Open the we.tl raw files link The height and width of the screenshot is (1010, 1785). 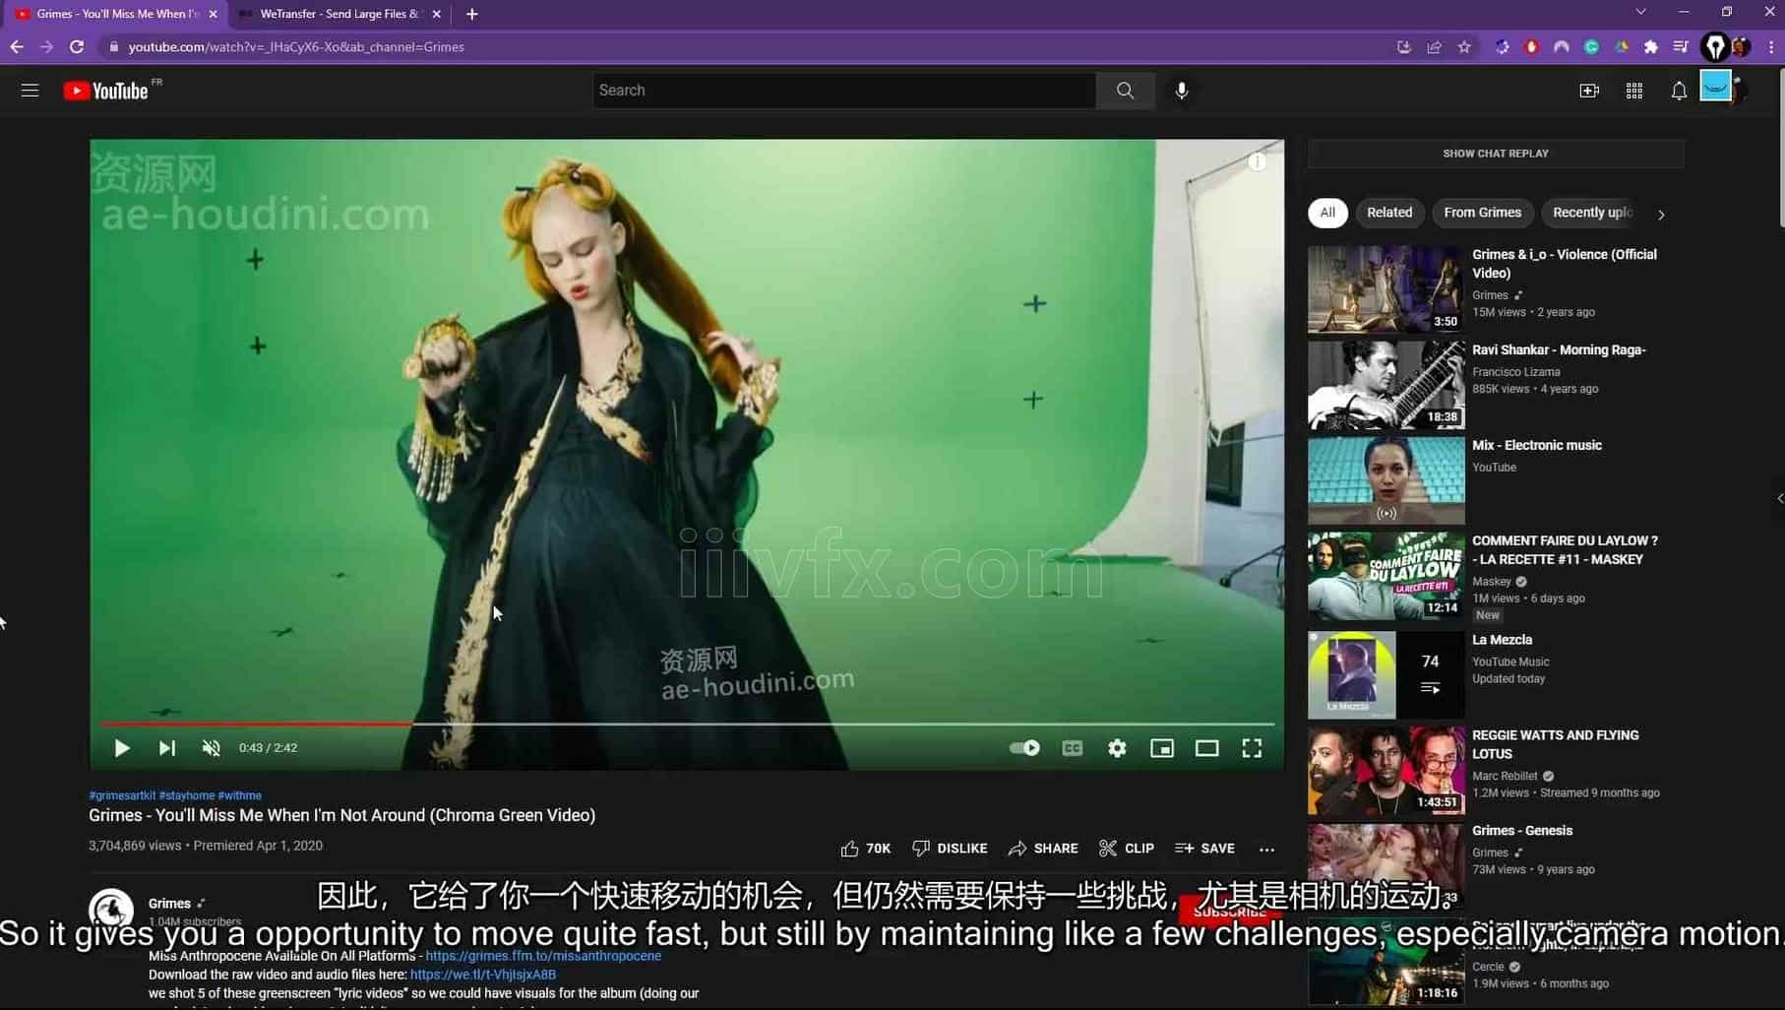coord(483,975)
